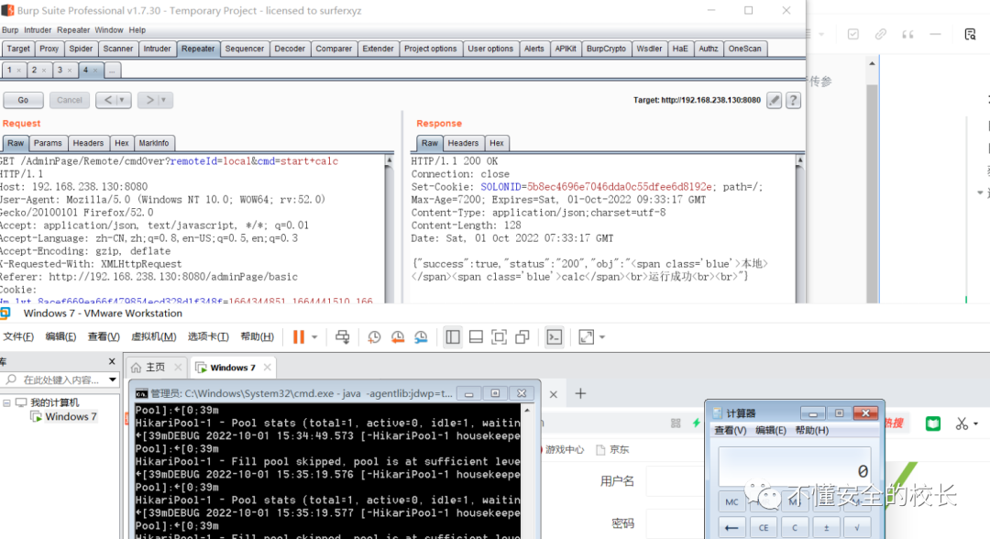Open VMware 帮助(H) menu
Viewport: 990px width, 539px height.
pyautogui.click(x=257, y=337)
